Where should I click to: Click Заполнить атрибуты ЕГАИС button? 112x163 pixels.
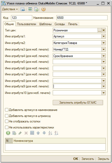tap(78, 103)
